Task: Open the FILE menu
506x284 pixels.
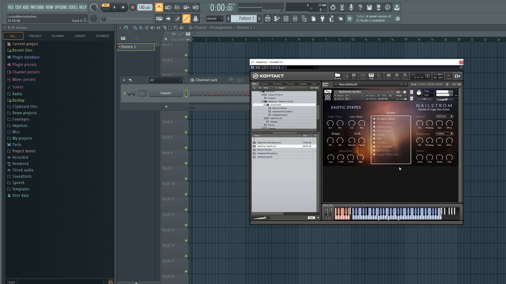Action: pyautogui.click(x=11, y=7)
